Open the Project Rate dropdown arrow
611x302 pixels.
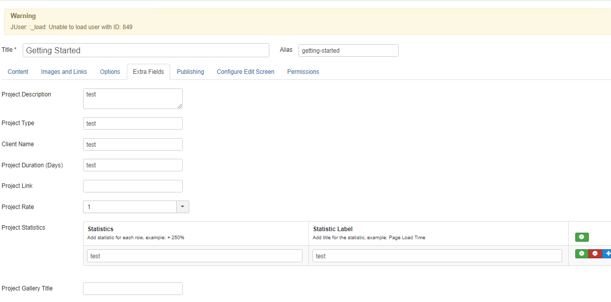[x=183, y=207]
